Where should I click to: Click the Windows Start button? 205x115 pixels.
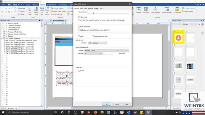click(3, 112)
